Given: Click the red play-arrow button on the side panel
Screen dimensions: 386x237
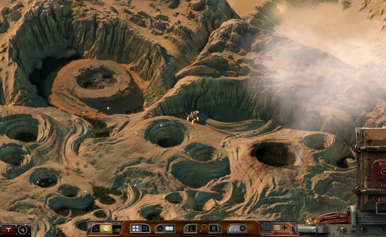Looking at the screenshot, I should [380, 171].
